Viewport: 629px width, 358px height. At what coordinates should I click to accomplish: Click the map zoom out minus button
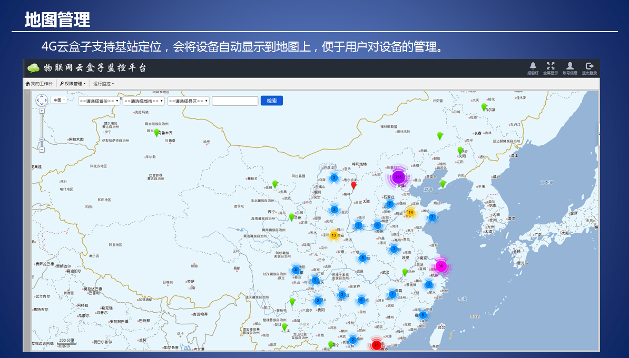42,150
